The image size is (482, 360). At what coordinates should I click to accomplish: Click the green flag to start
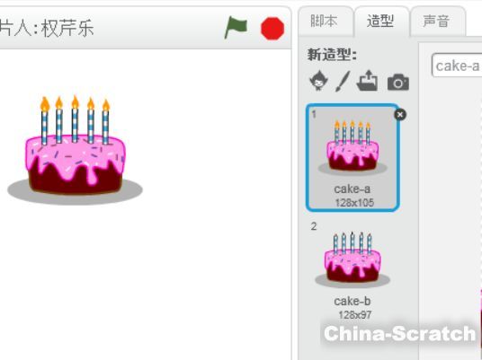tap(236, 27)
